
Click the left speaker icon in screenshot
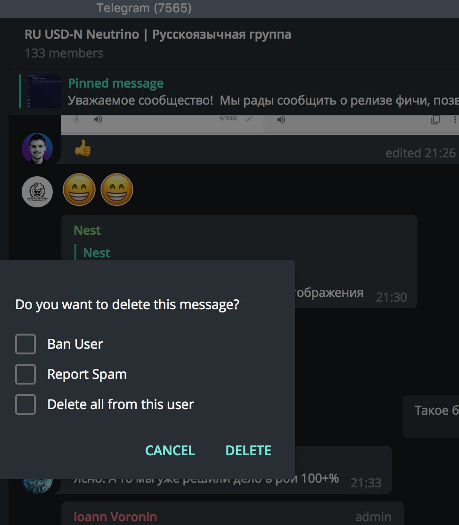pos(98,119)
